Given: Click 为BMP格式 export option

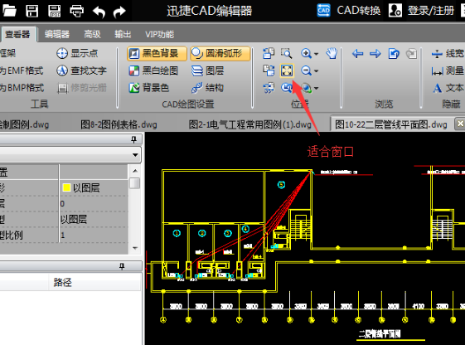Looking at the screenshot, I should pyautogui.click(x=22, y=88).
